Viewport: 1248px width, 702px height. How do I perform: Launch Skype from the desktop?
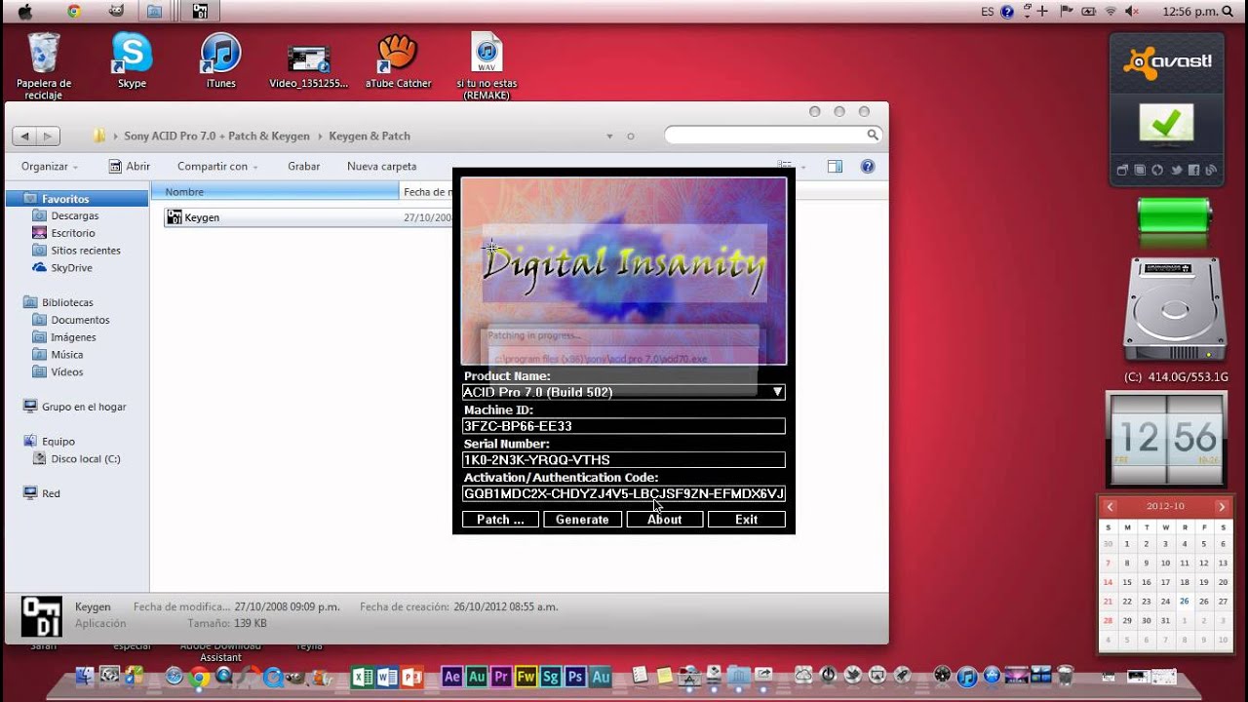tap(132, 60)
